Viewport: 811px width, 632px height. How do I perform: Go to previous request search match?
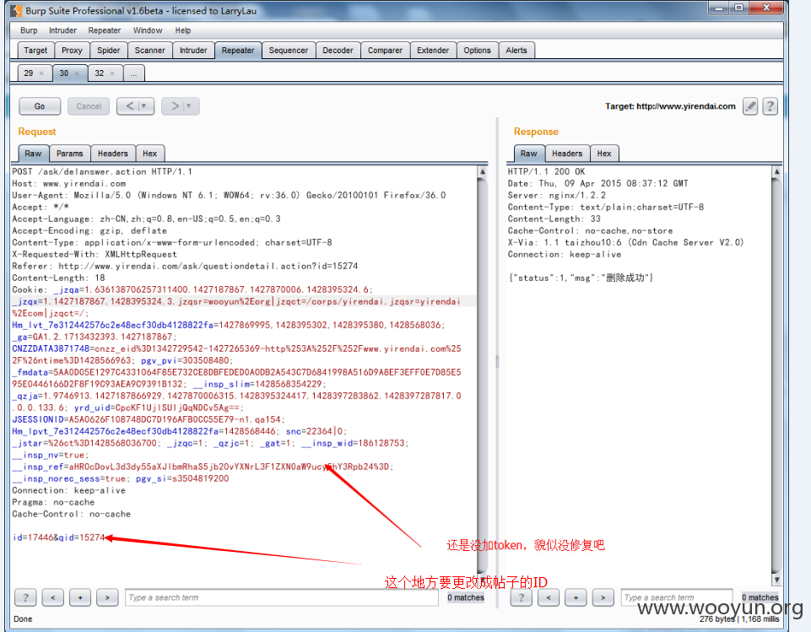53,597
